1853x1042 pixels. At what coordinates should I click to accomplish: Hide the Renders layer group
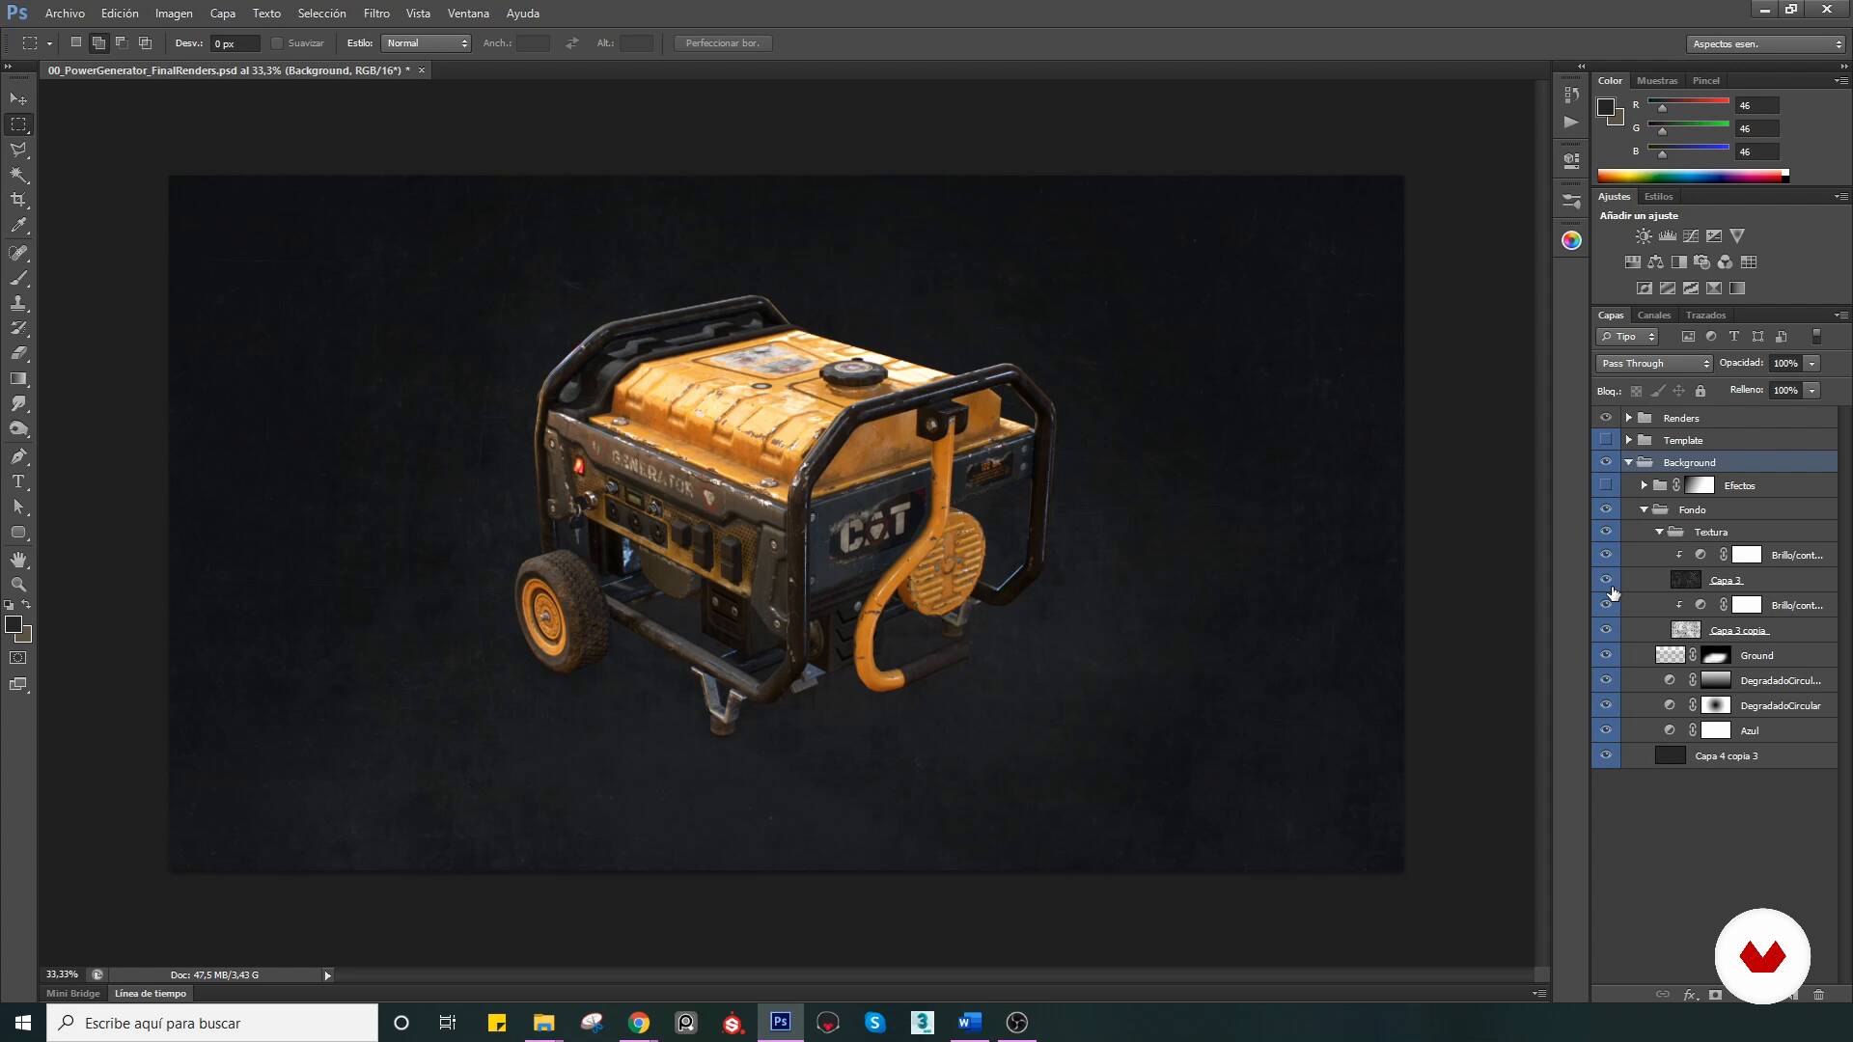(1606, 418)
